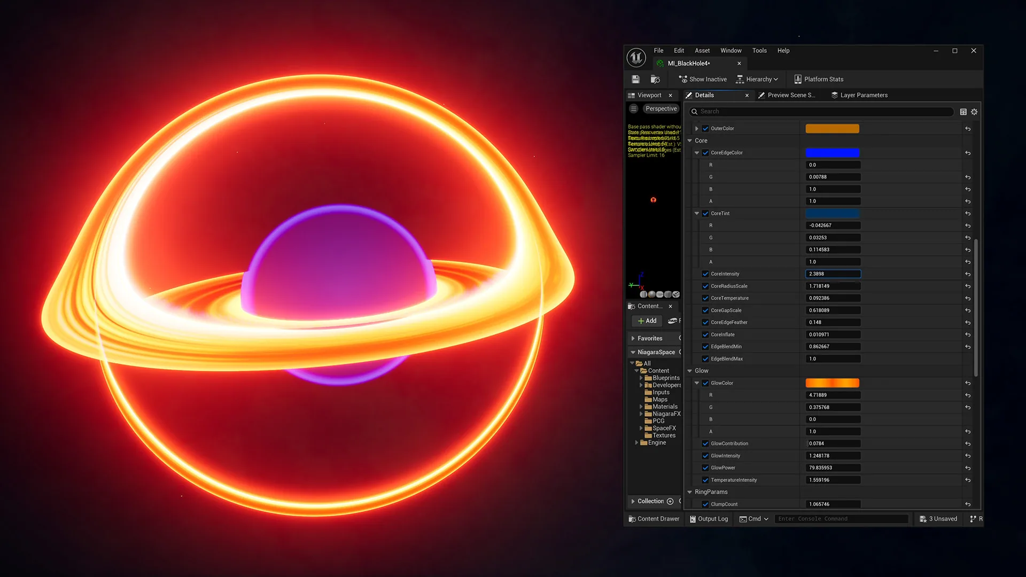Click into the Details Search field

(x=822, y=112)
